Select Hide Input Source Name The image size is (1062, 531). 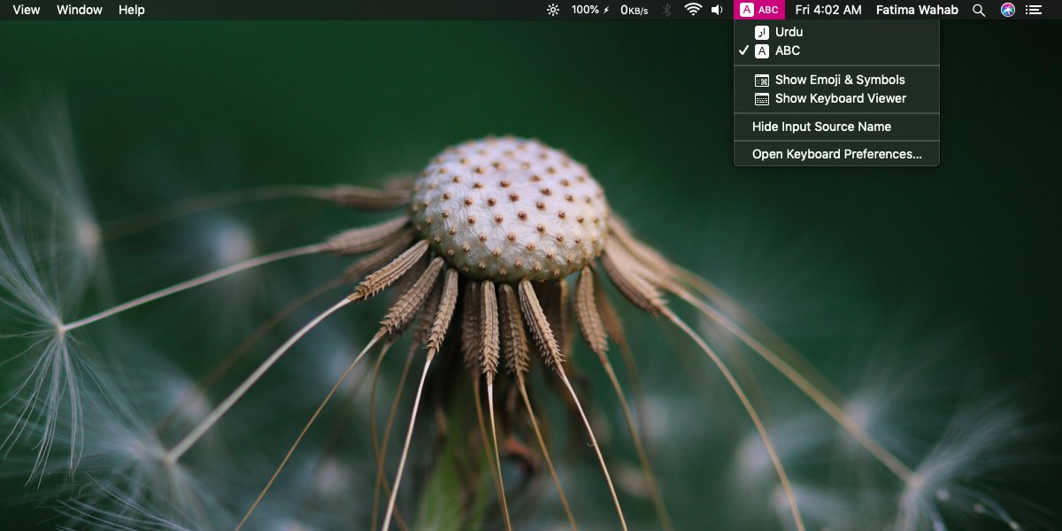[x=836, y=127]
